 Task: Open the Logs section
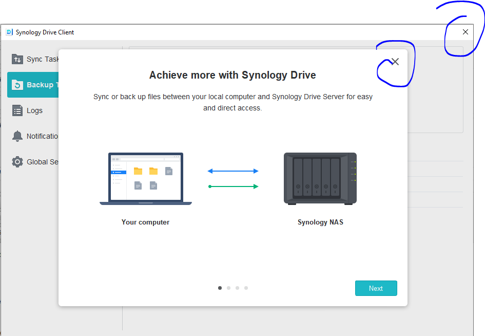coord(33,110)
